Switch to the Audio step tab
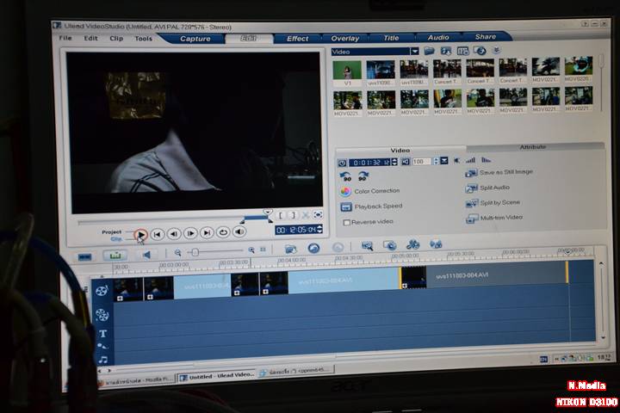This screenshot has width=620, height=413. 438,37
